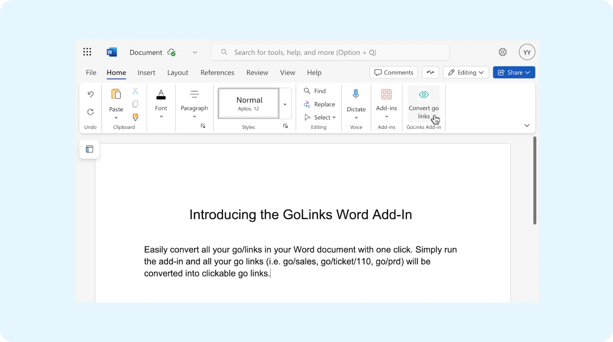Click the Share button
This screenshot has width=613, height=342.
(513, 72)
